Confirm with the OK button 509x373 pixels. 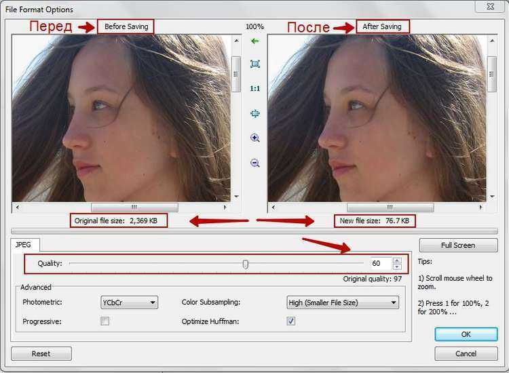coord(466,334)
